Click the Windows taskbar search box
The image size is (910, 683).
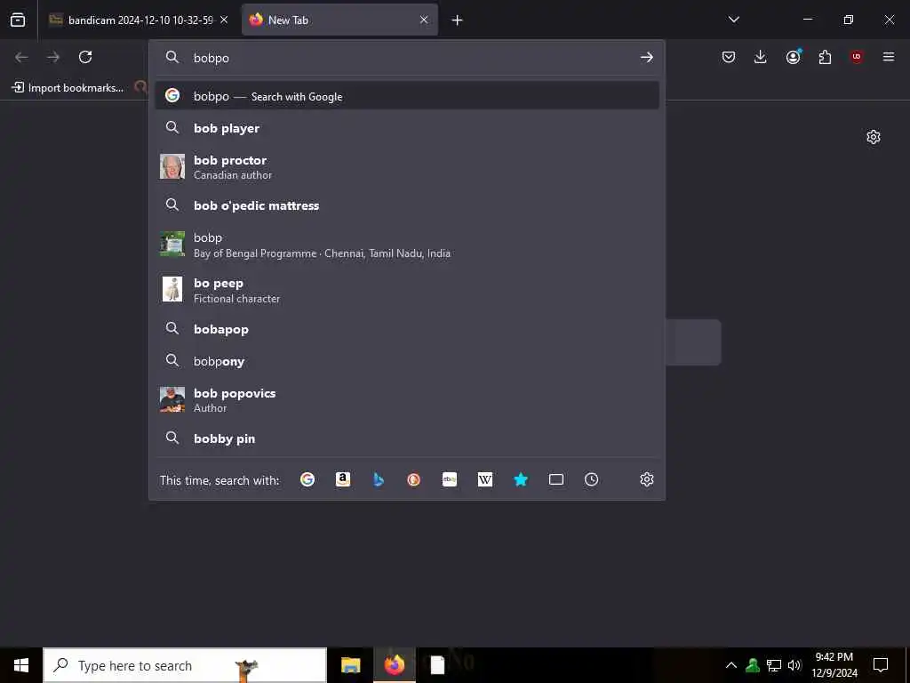(185, 665)
